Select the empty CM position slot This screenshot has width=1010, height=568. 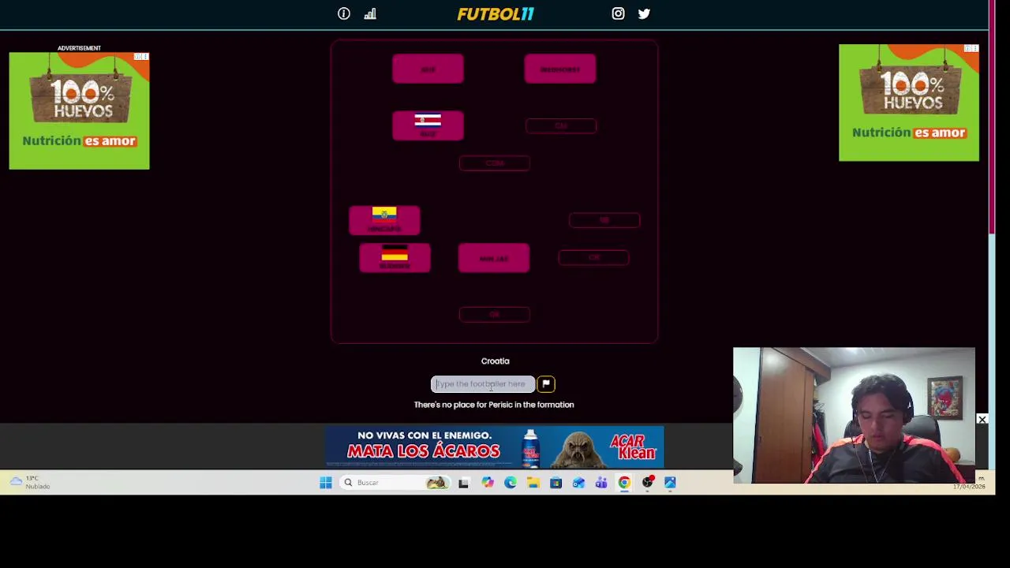click(x=561, y=125)
